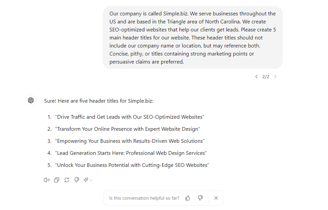This screenshot has height=210, width=328.
Task: Go to the previous message version arrow
Action: pos(256,77)
